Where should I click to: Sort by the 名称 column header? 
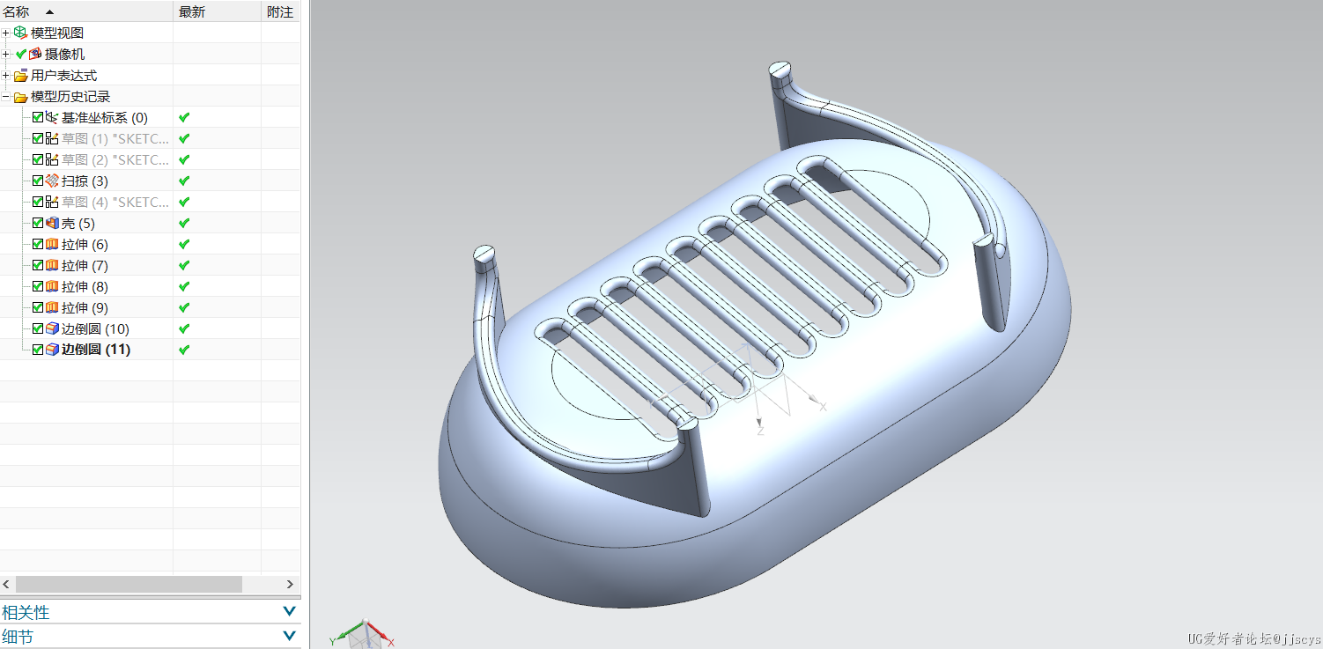pyautogui.click(x=86, y=11)
